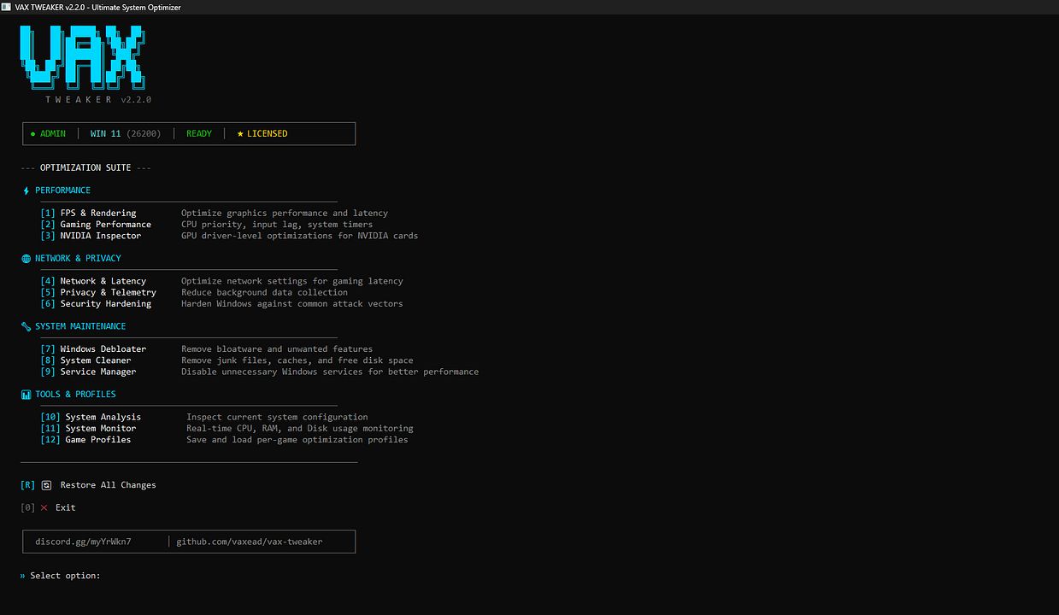Select the Game Profiles option
Image resolution: width=1059 pixels, height=615 pixels.
[x=97, y=440]
